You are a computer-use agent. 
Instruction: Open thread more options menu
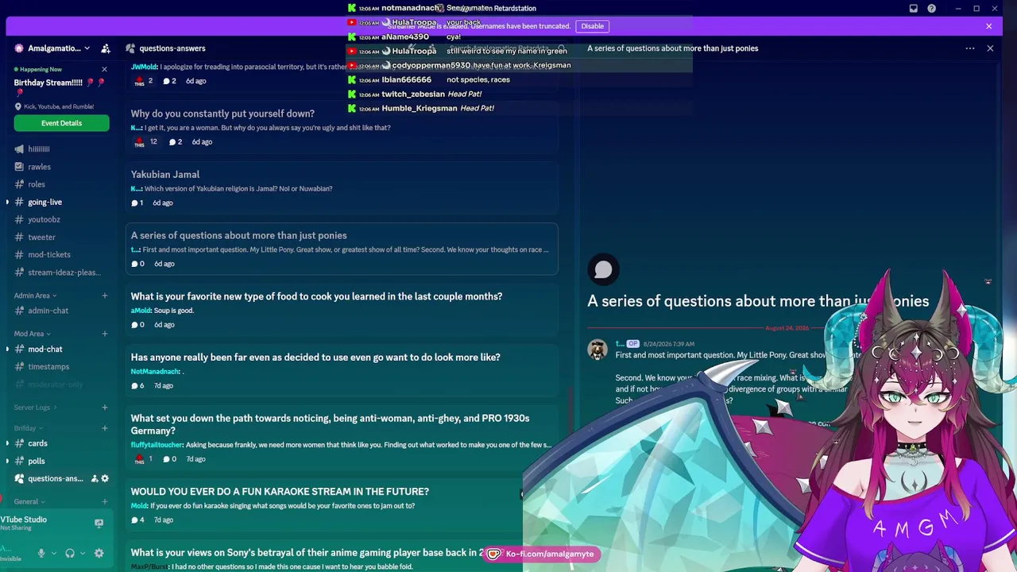970,48
